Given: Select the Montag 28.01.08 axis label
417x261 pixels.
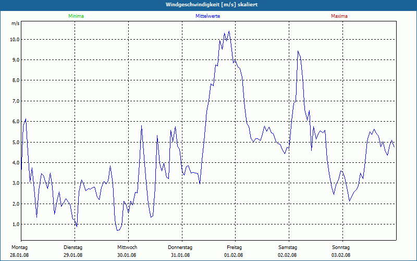Looking at the screenshot, I should click(19, 251).
